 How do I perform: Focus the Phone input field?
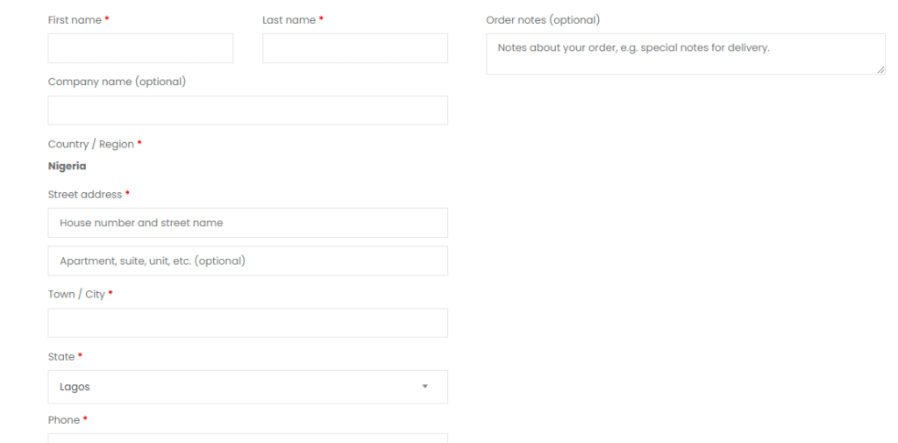click(x=248, y=439)
